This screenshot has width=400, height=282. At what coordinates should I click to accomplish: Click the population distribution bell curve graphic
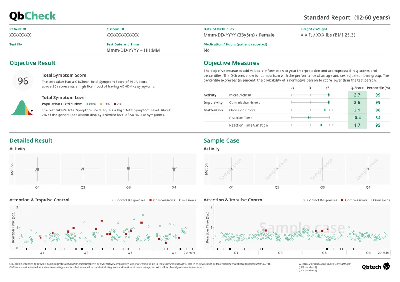(x=22, y=108)
